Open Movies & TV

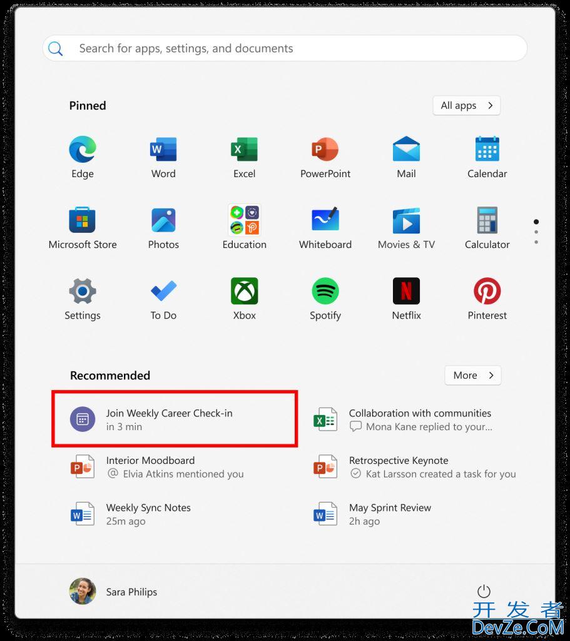point(406,220)
